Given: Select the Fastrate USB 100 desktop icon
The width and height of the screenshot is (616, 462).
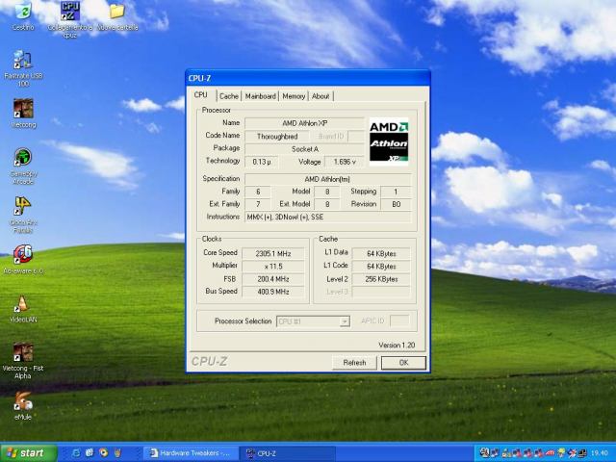Looking at the screenshot, I should 23,68.
